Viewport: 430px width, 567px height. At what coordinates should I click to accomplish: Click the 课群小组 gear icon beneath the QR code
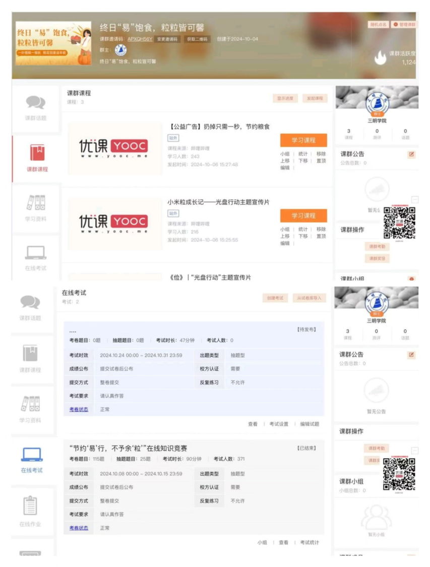click(x=411, y=278)
